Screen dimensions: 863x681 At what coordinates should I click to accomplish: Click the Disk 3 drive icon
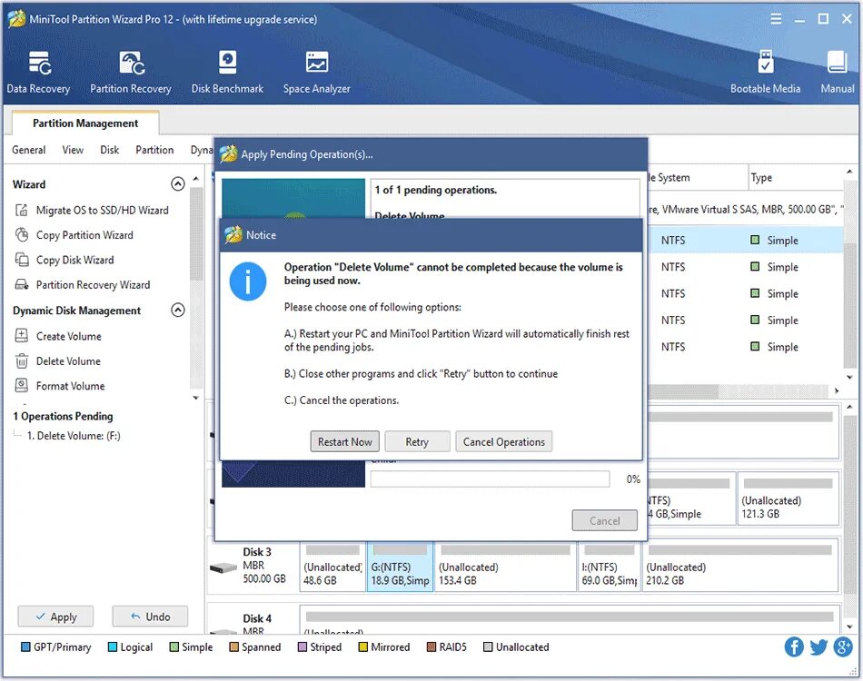tap(223, 567)
